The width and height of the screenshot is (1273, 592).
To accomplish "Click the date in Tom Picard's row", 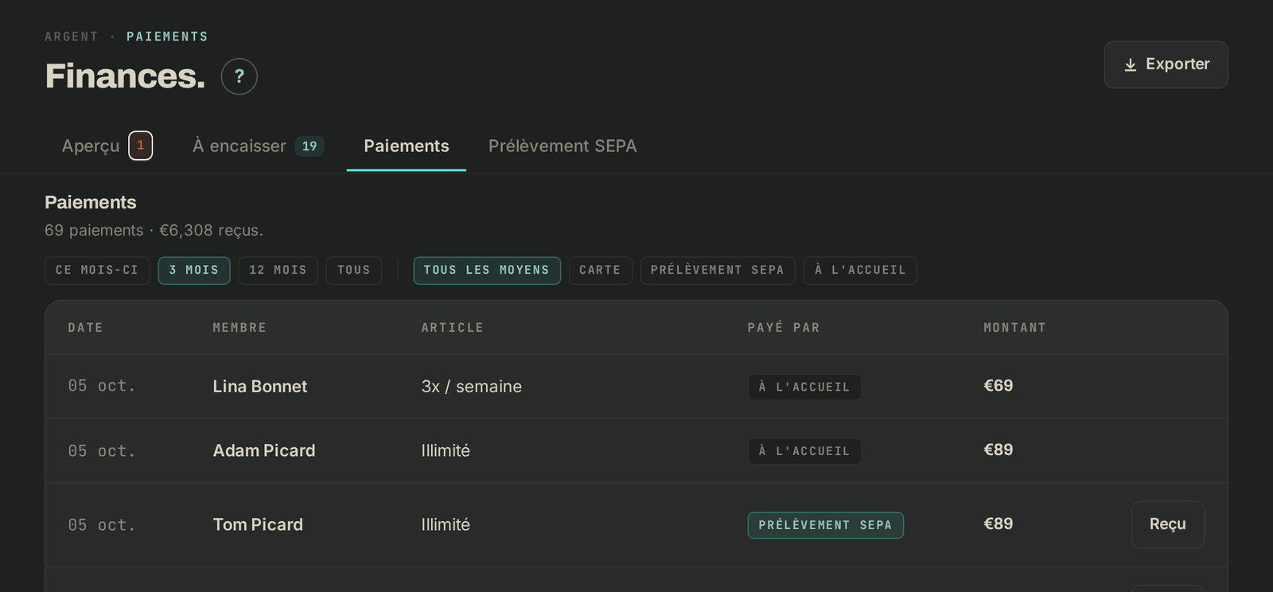I will point(102,525).
